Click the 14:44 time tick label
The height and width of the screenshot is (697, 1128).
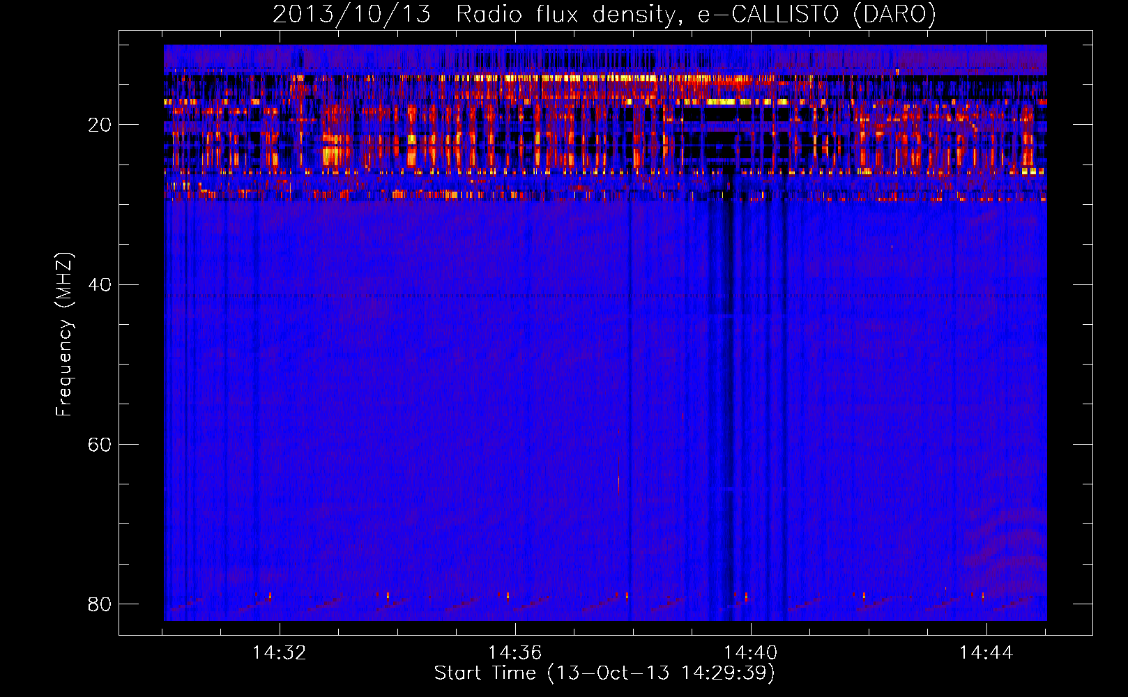click(x=986, y=653)
